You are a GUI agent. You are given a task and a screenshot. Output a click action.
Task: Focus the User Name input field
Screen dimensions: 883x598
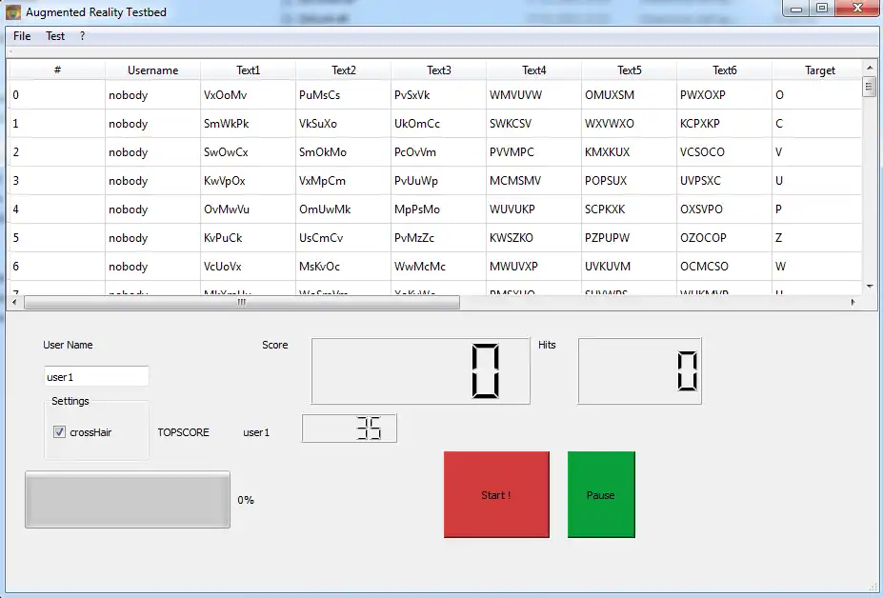tap(96, 377)
